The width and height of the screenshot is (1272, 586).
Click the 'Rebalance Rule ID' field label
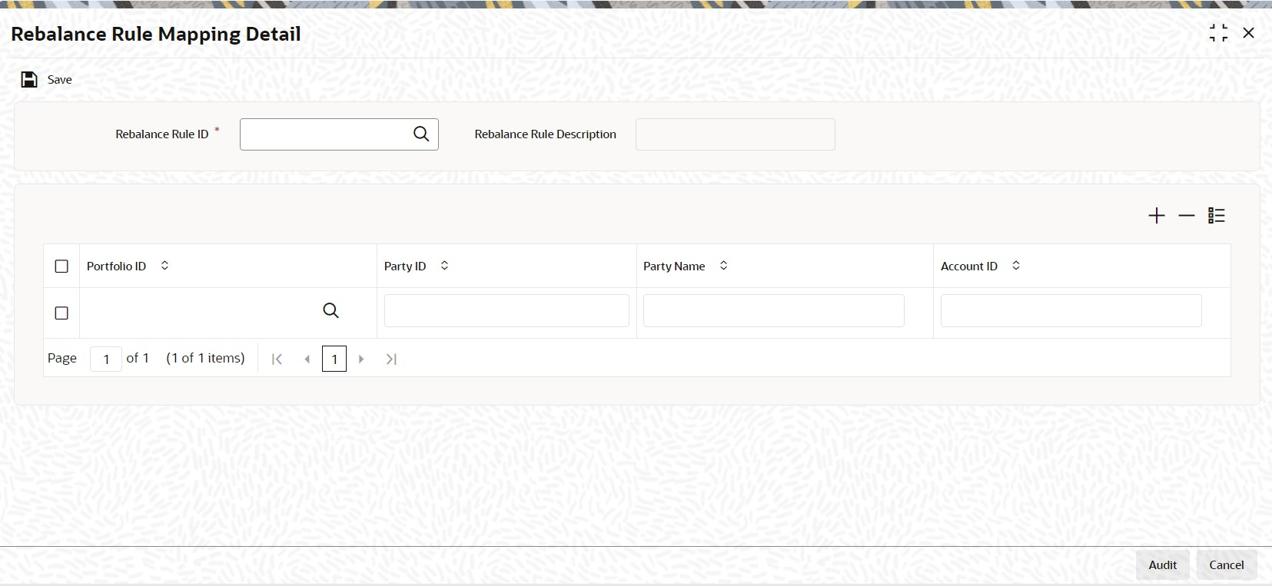click(162, 134)
